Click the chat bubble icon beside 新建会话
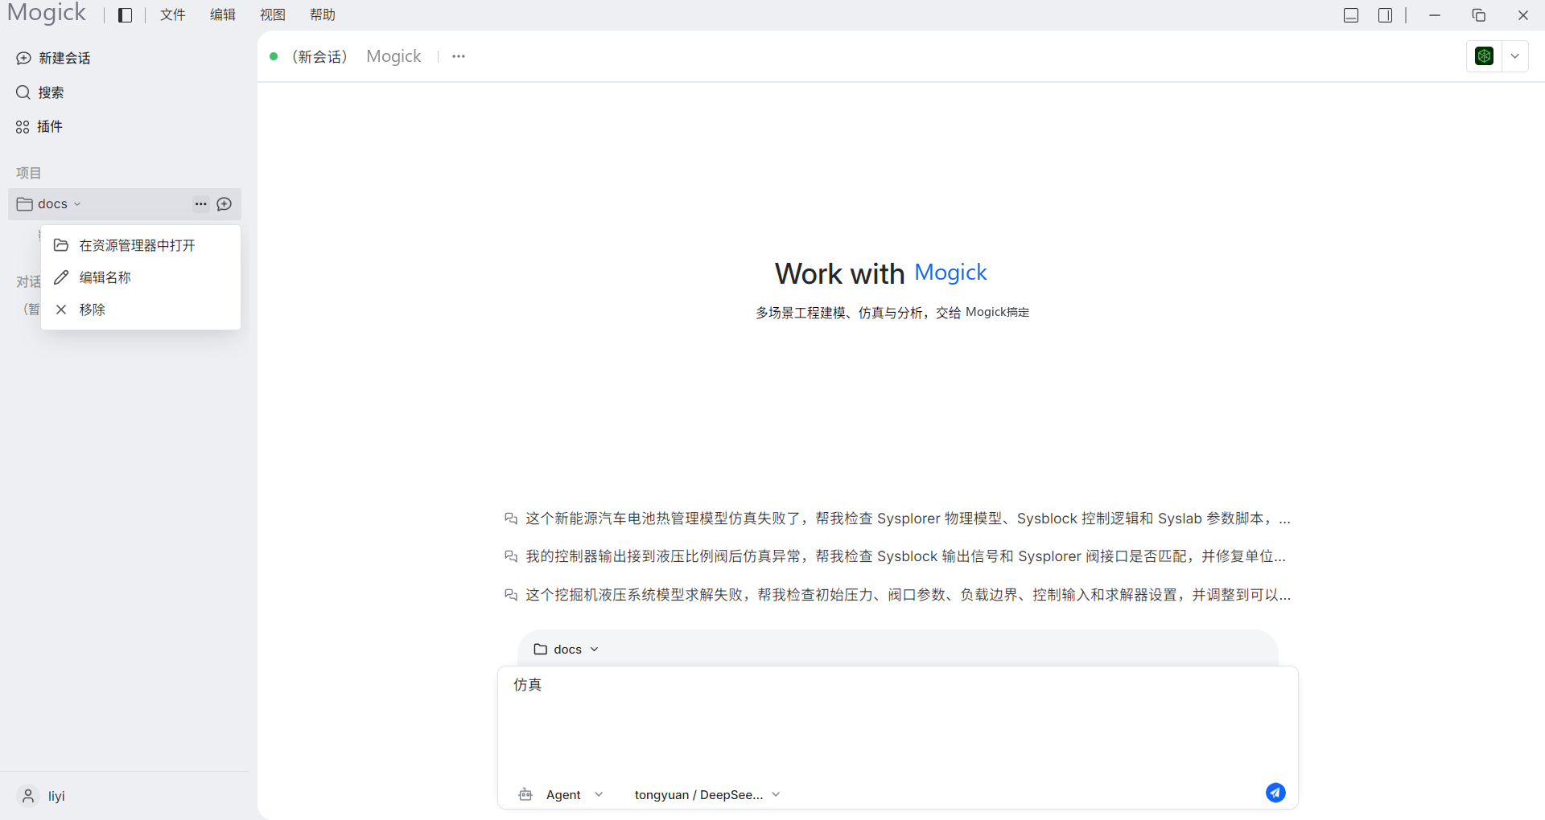The width and height of the screenshot is (1545, 820). tap(23, 58)
